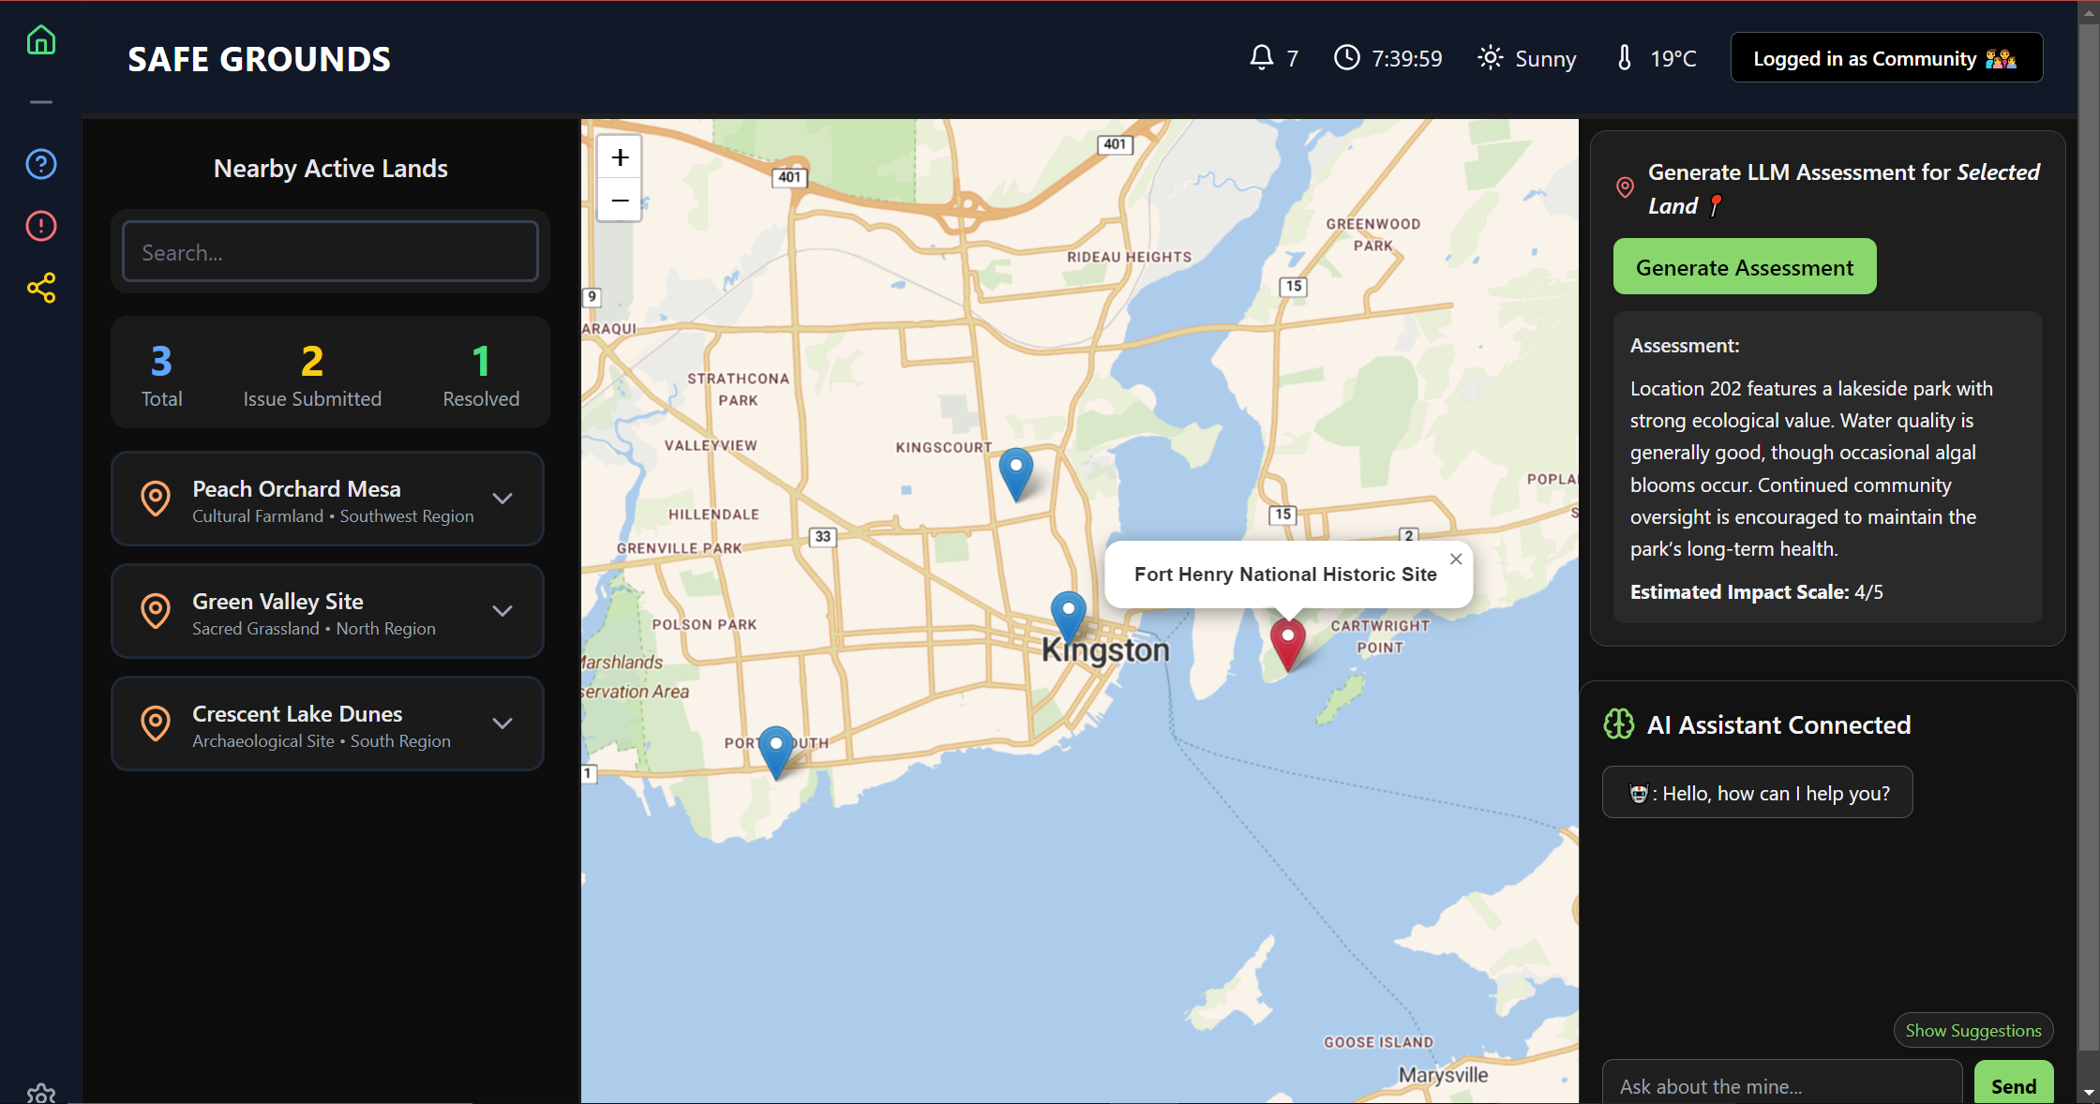The height and width of the screenshot is (1104, 2100).
Task: Expand the Green Valley Site entry
Action: coord(502,611)
